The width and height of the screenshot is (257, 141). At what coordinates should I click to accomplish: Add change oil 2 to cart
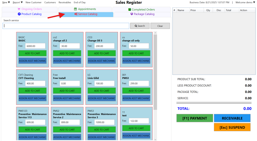(x=67, y=53)
